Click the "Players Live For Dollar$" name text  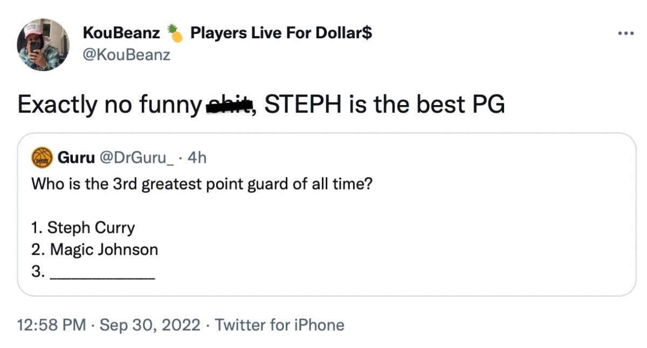(x=280, y=33)
